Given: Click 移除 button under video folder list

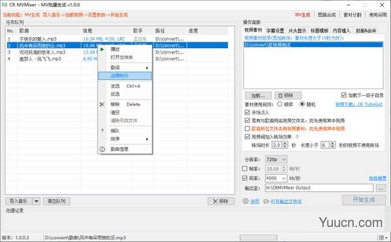Looking at the screenshot, I should click(288, 96).
